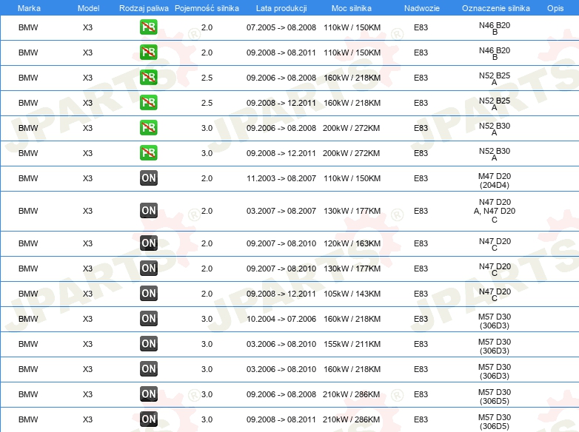Select N47 D20 A, N47 D20 C engine cell
579x432 pixels.
tap(495, 211)
